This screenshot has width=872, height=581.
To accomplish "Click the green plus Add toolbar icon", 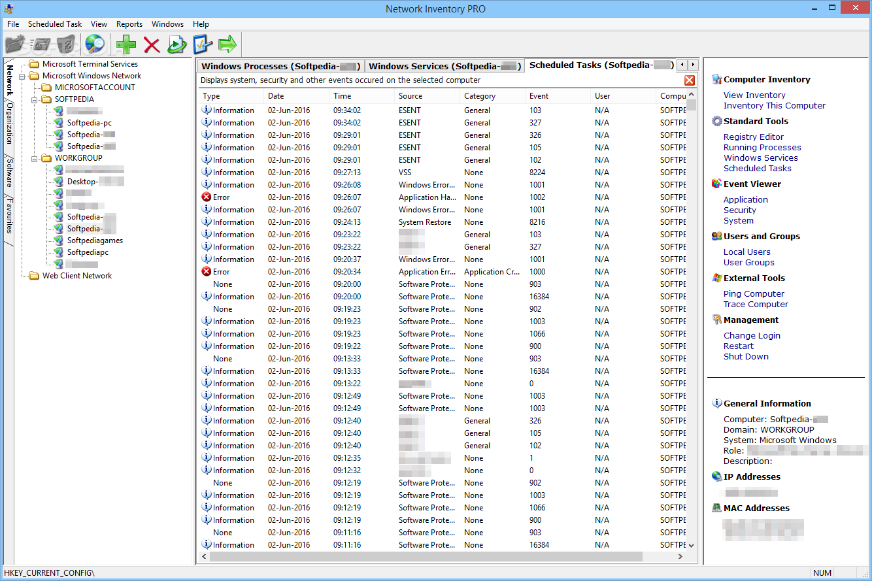I will click(126, 44).
